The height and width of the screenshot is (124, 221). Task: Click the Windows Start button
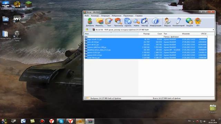tap(4, 121)
